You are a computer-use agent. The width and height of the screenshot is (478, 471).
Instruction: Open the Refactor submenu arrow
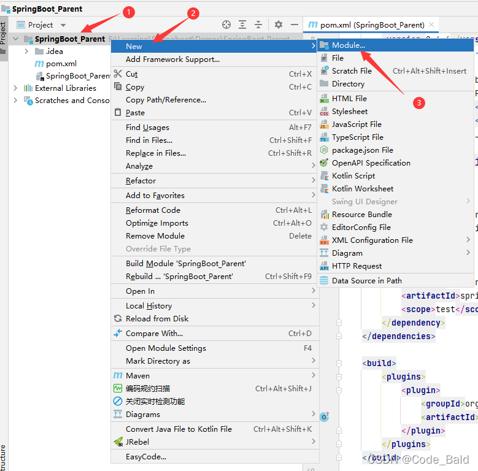point(314,180)
